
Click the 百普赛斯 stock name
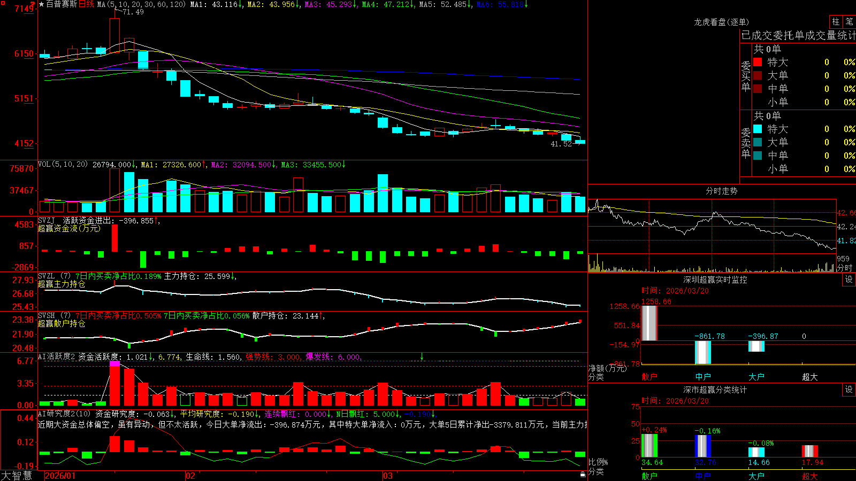[62, 4]
